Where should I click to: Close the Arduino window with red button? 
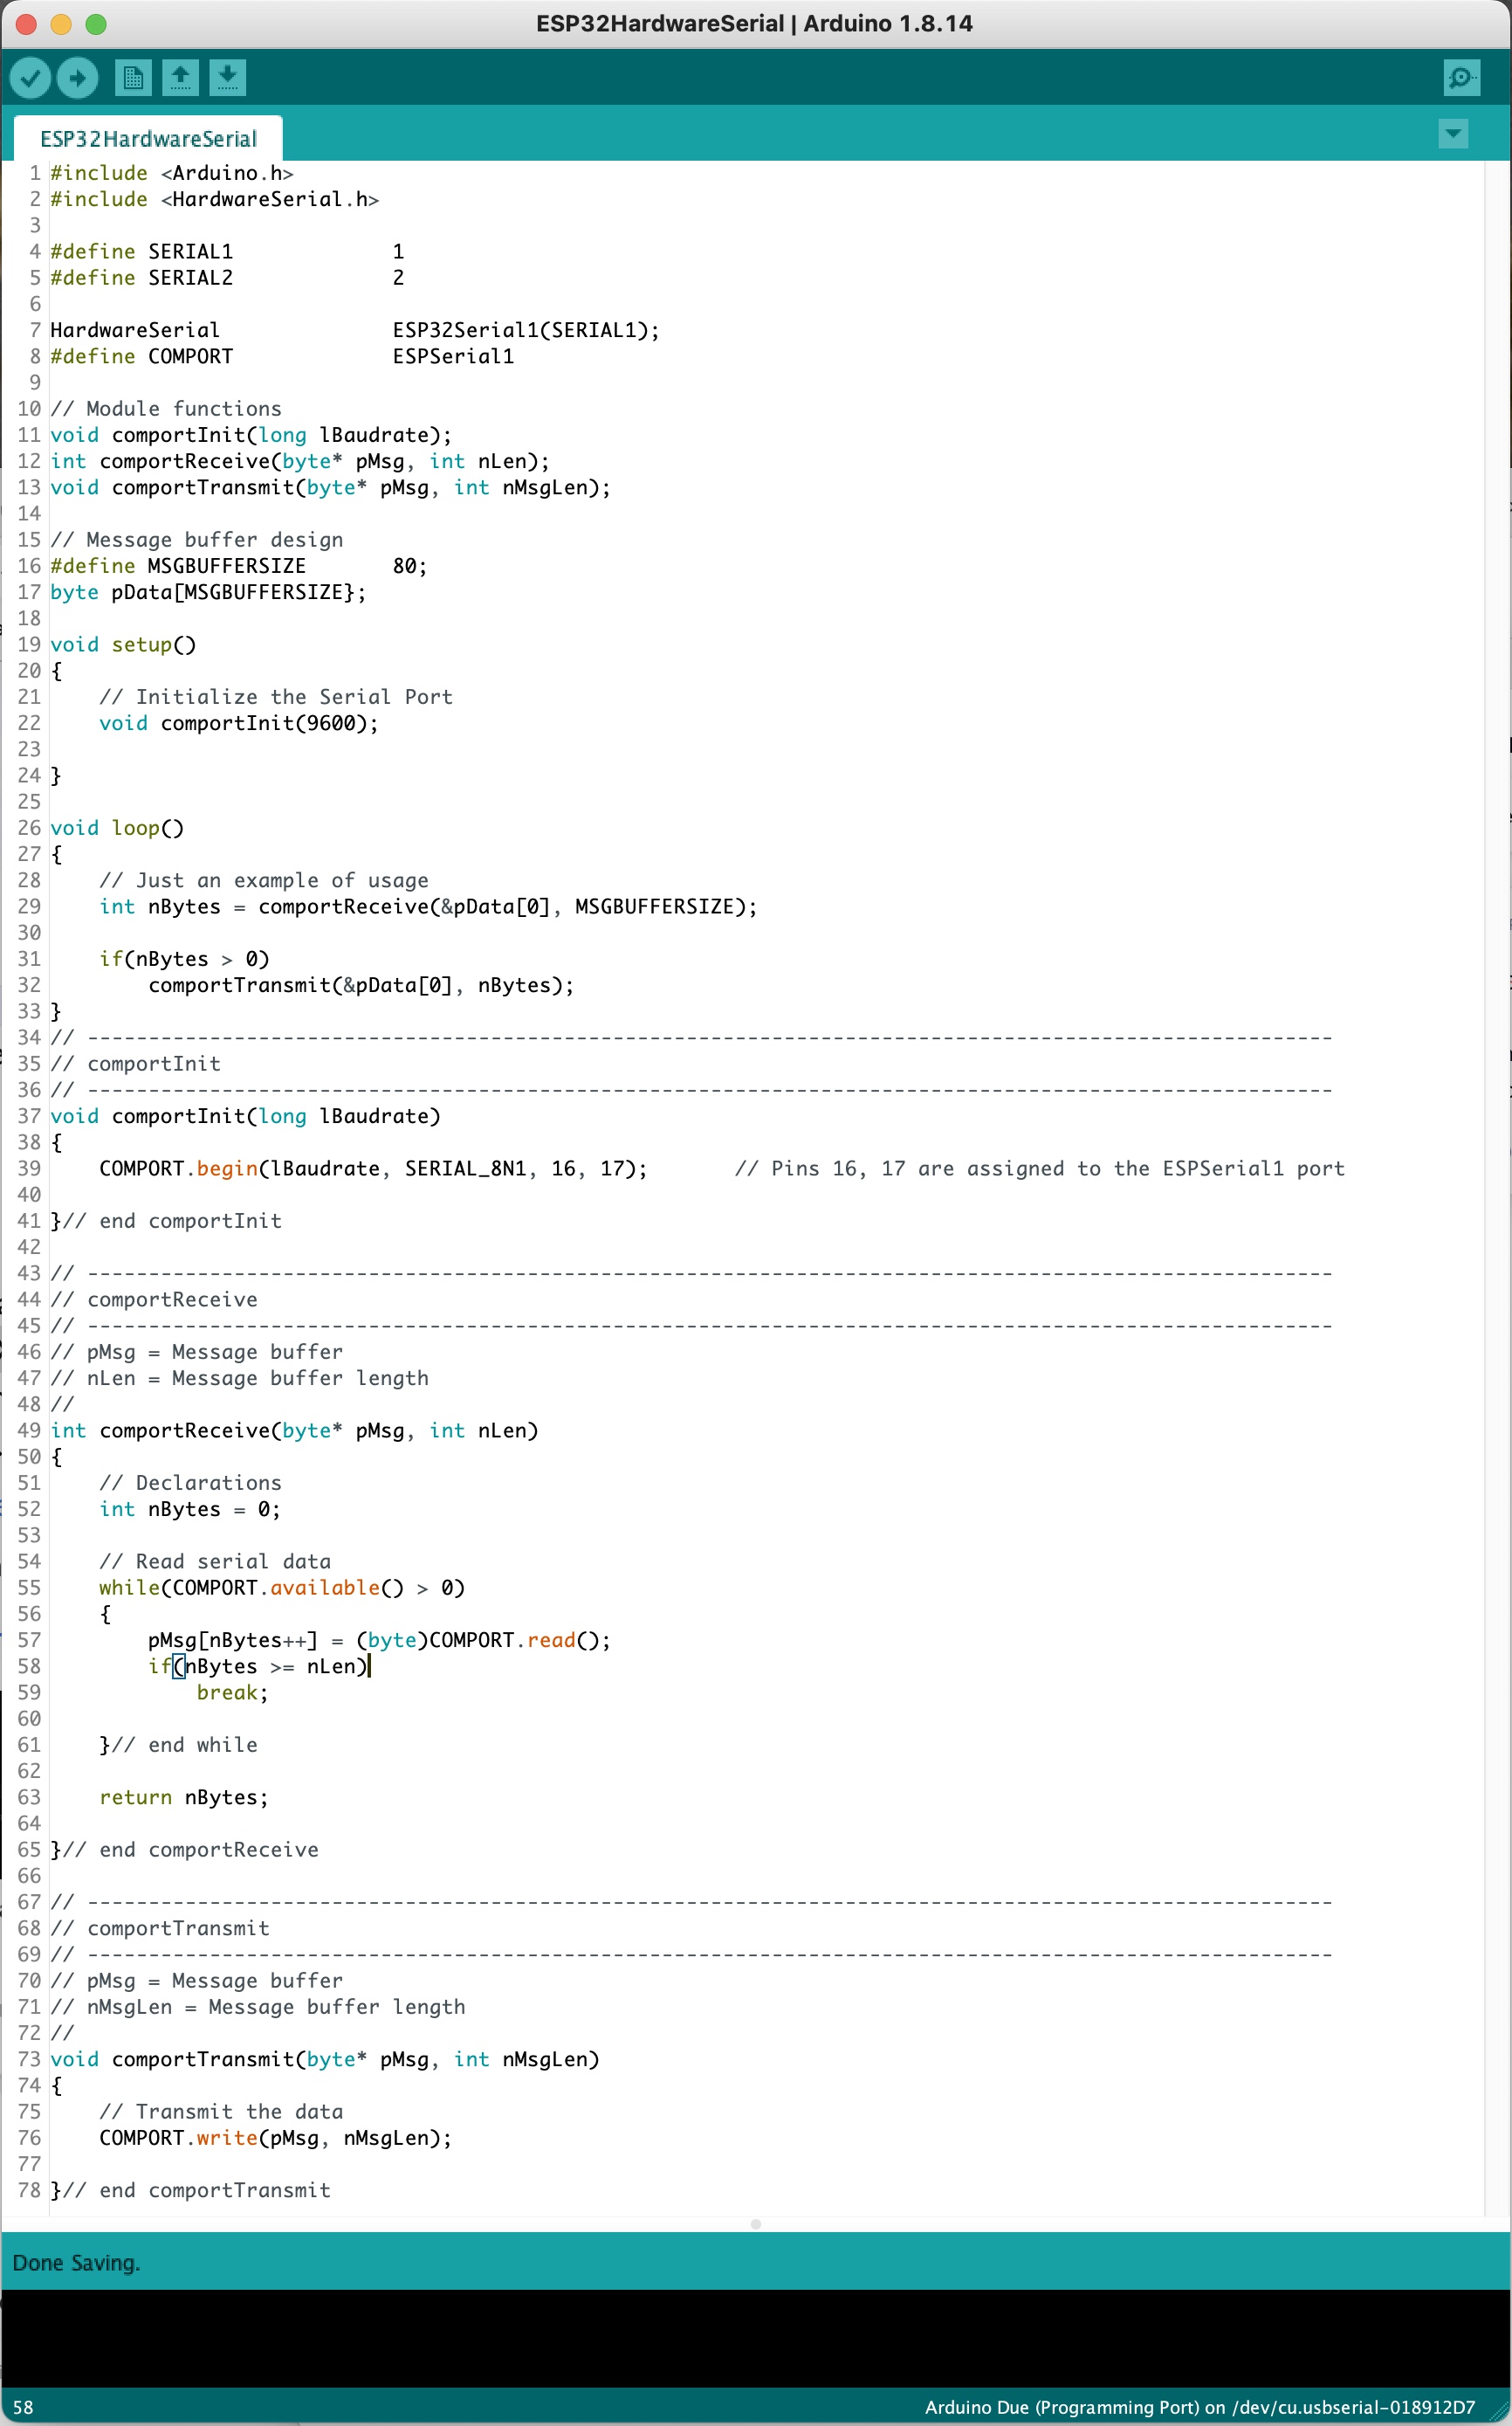(x=27, y=24)
